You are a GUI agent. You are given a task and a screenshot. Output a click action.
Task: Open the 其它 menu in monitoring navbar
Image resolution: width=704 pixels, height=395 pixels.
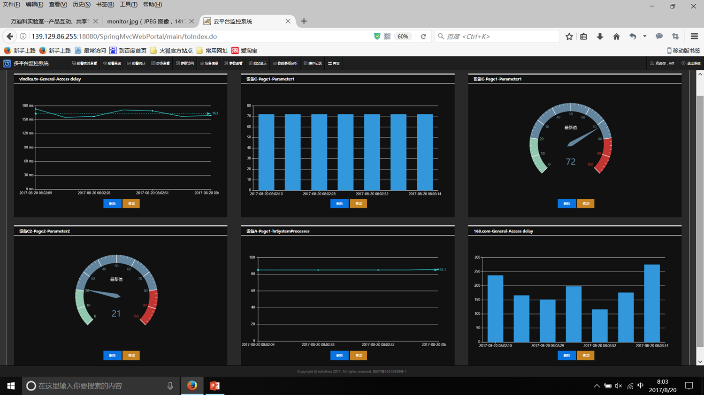[334, 63]
